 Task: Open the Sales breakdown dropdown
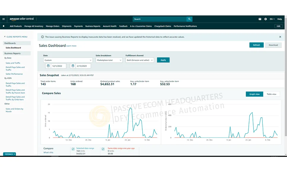[109, 60]
